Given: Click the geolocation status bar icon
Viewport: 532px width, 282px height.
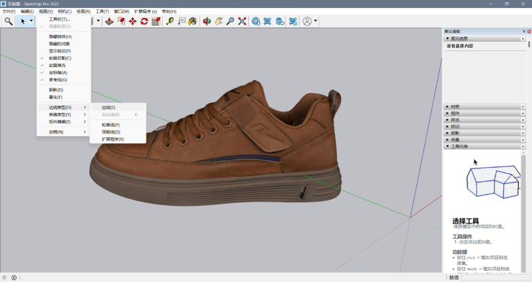Looking at the screenshot, I should (x=5, y=277).
